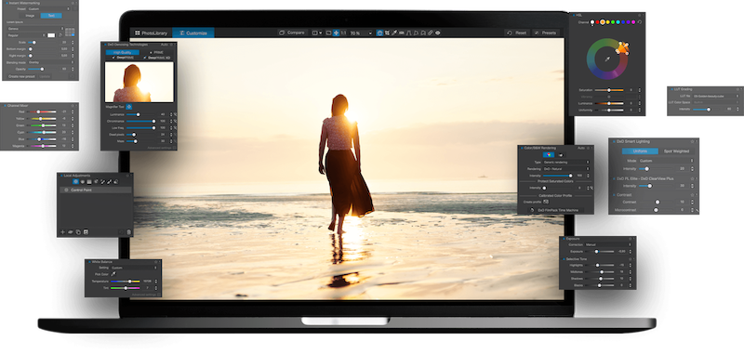
Task: Select the Text tab in Instant Watermarking
Action: [x=51, y=16]
